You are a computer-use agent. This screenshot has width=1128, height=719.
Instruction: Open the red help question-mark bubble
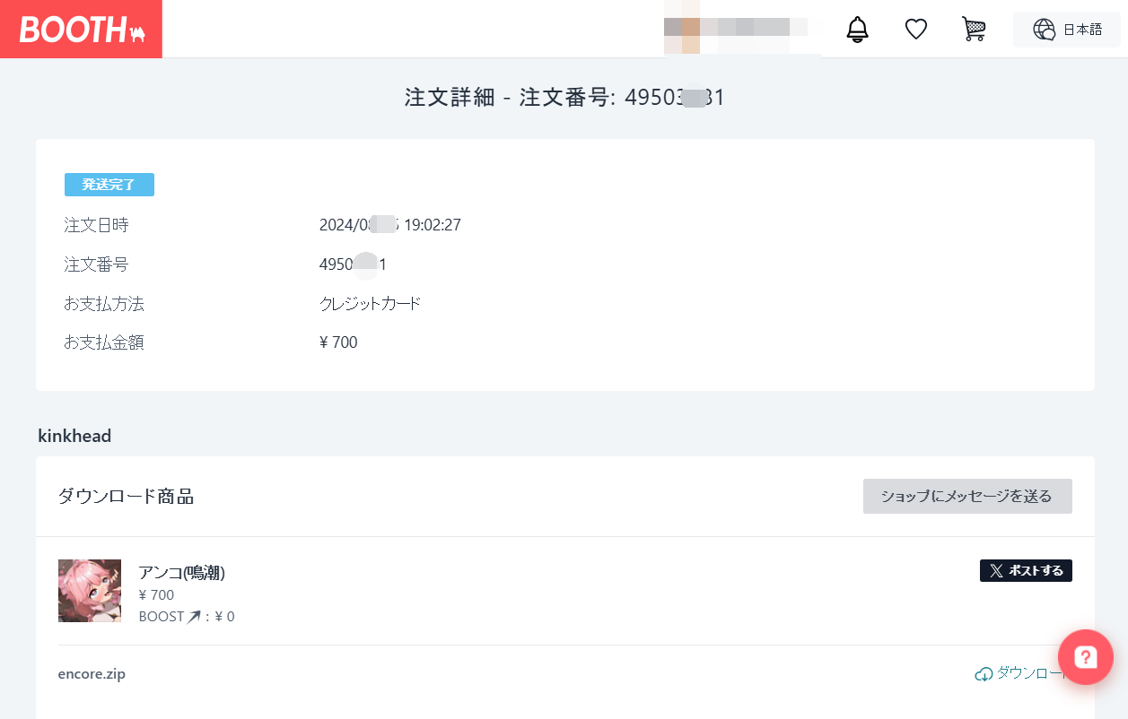[1085, 657]
